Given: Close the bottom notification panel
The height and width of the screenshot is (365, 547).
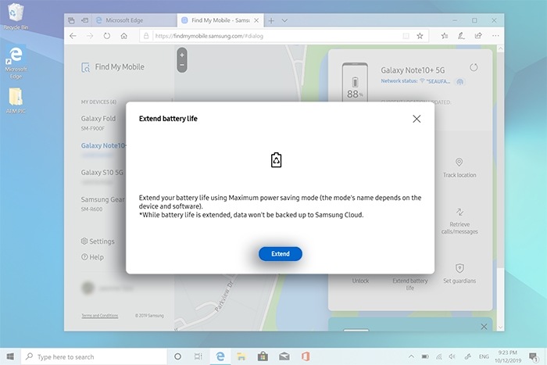Looking at the screenshot, I should [x=484, y=327].
